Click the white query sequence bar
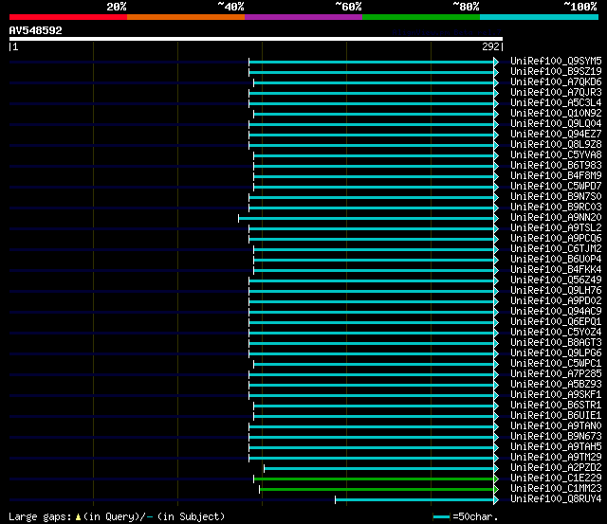 (256, 39)
